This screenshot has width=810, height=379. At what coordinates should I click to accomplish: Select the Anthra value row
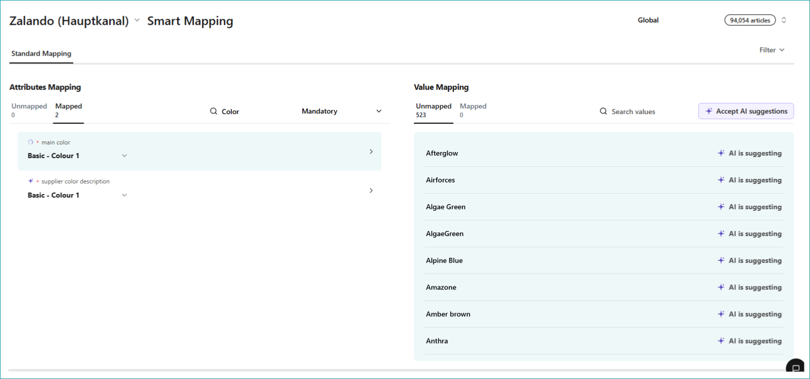point(604,341)
